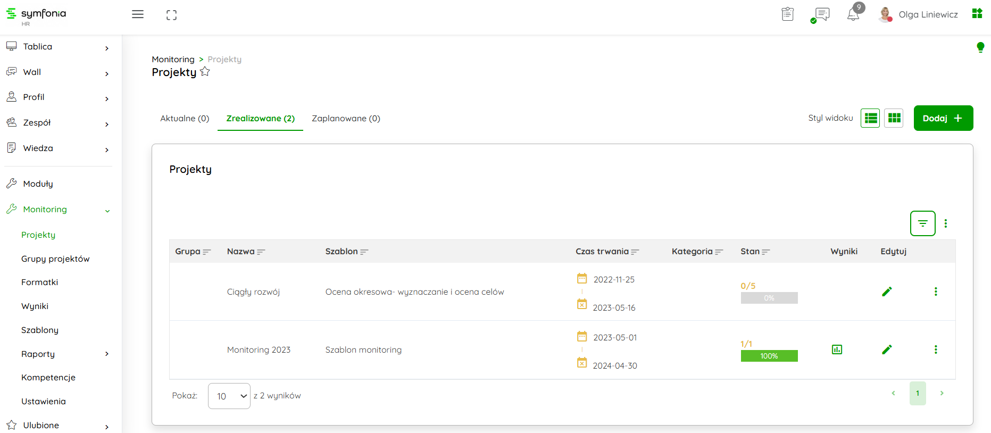View results chart for Monitoring 2023
991x433 pixels.
(837, 349)
